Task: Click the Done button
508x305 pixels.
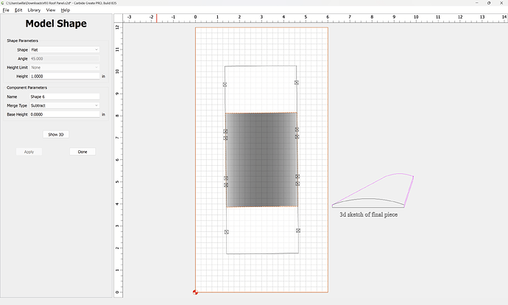Action: coord(82,152)
